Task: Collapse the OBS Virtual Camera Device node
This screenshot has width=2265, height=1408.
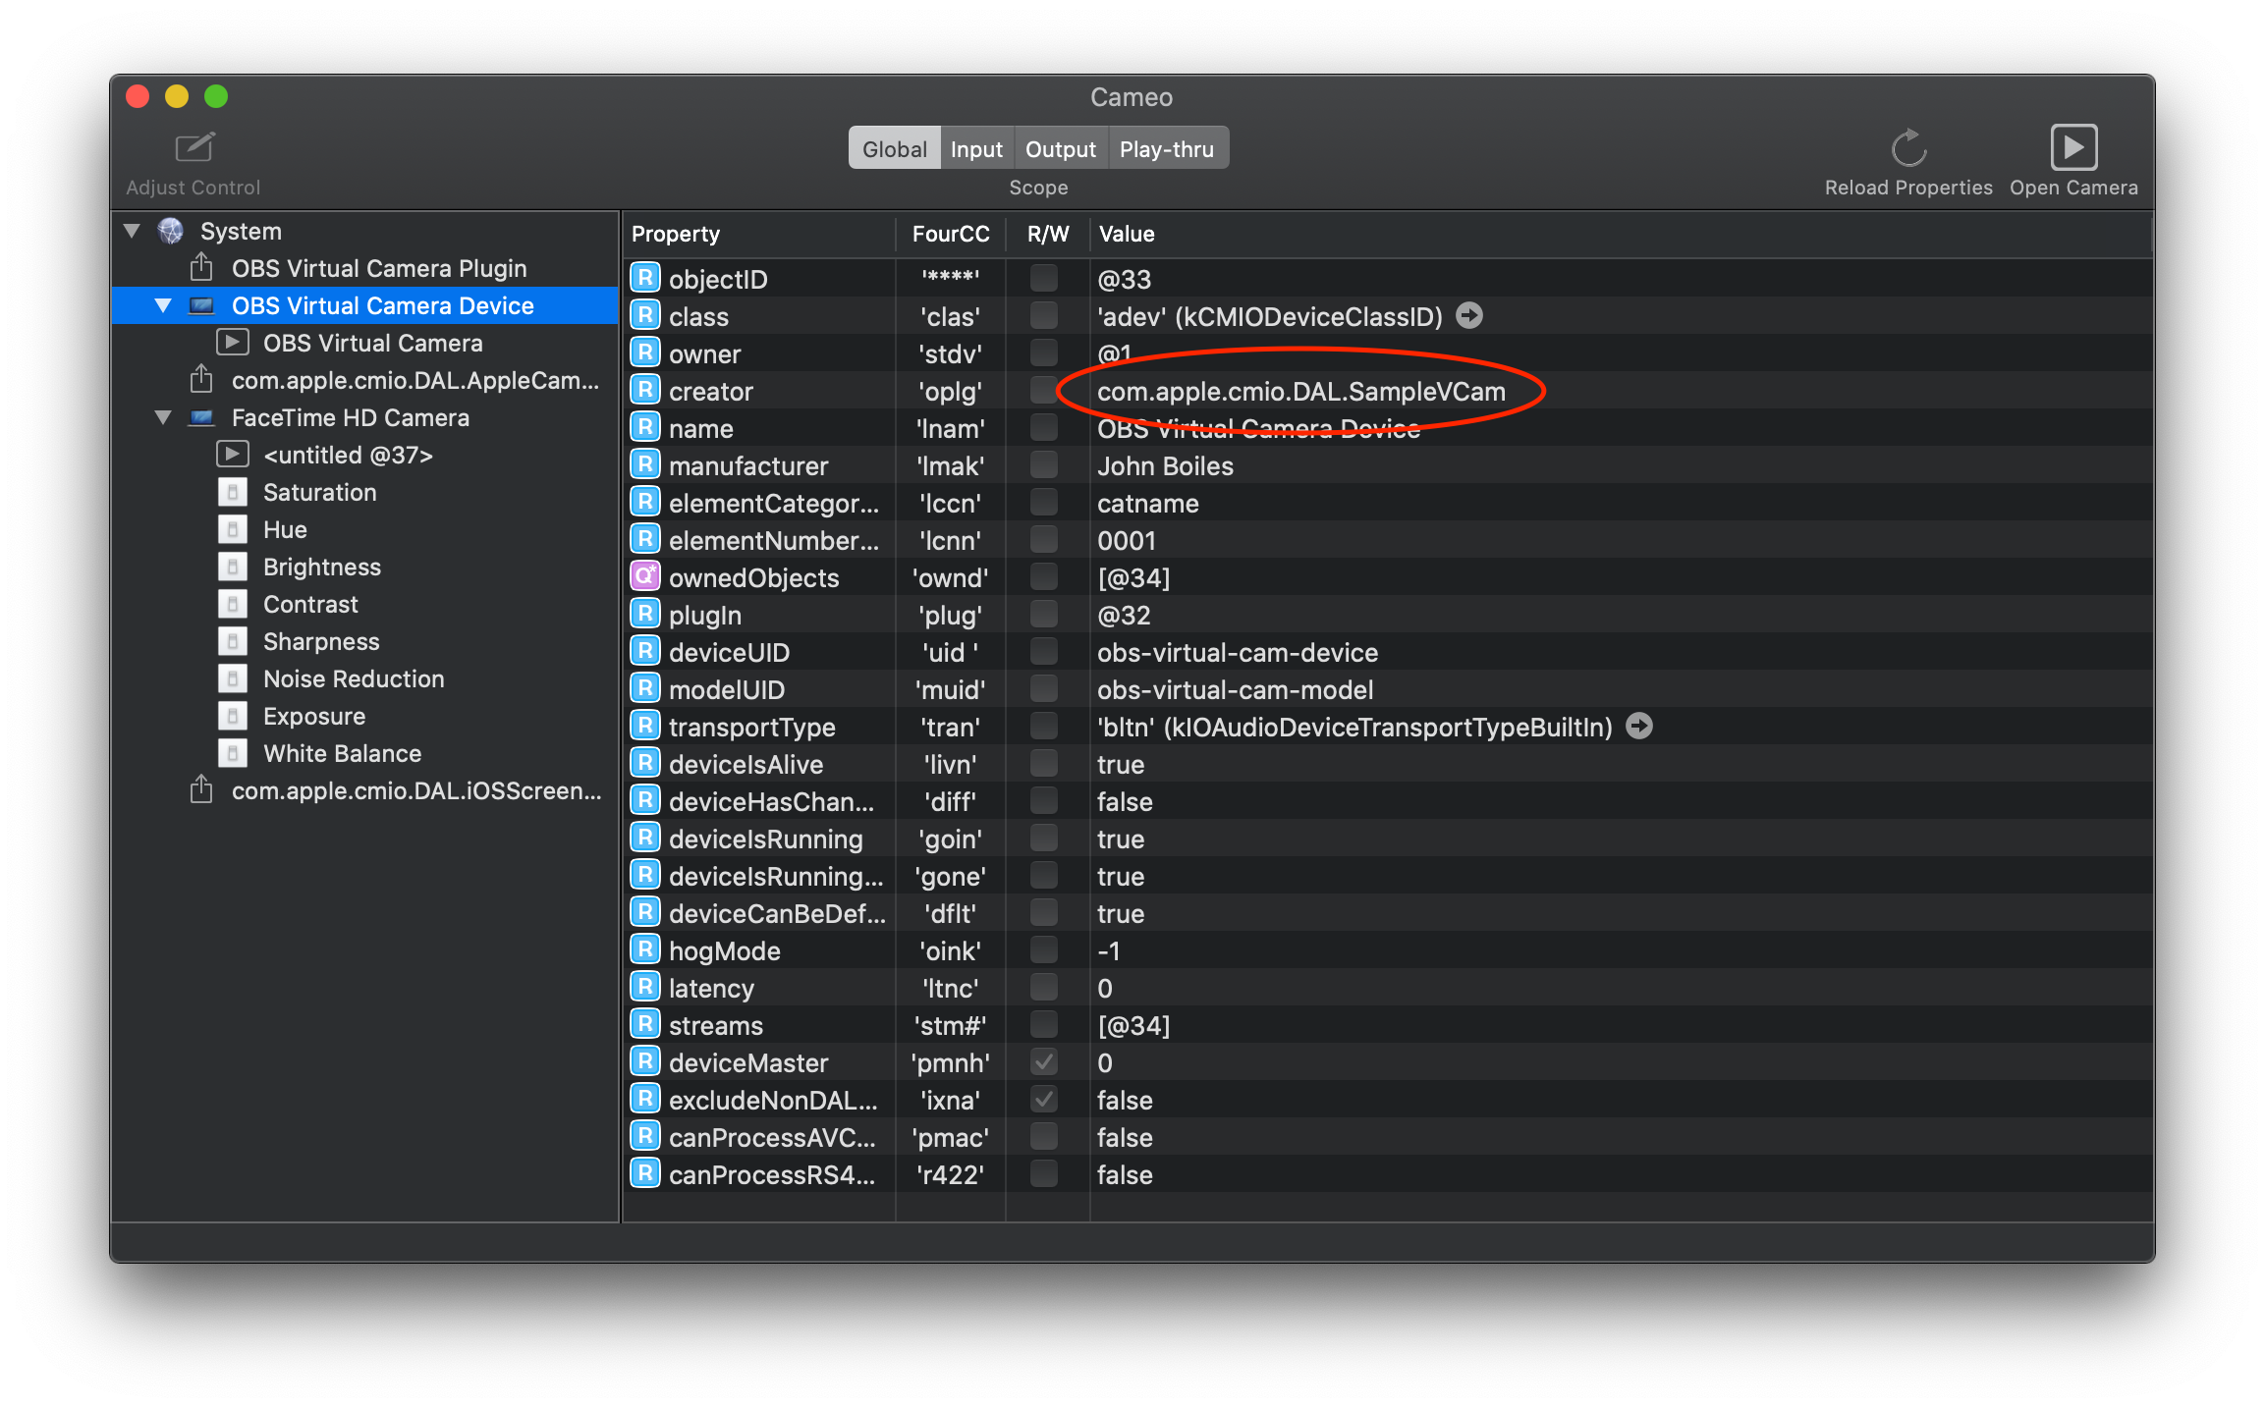Action: click(164, 305)
